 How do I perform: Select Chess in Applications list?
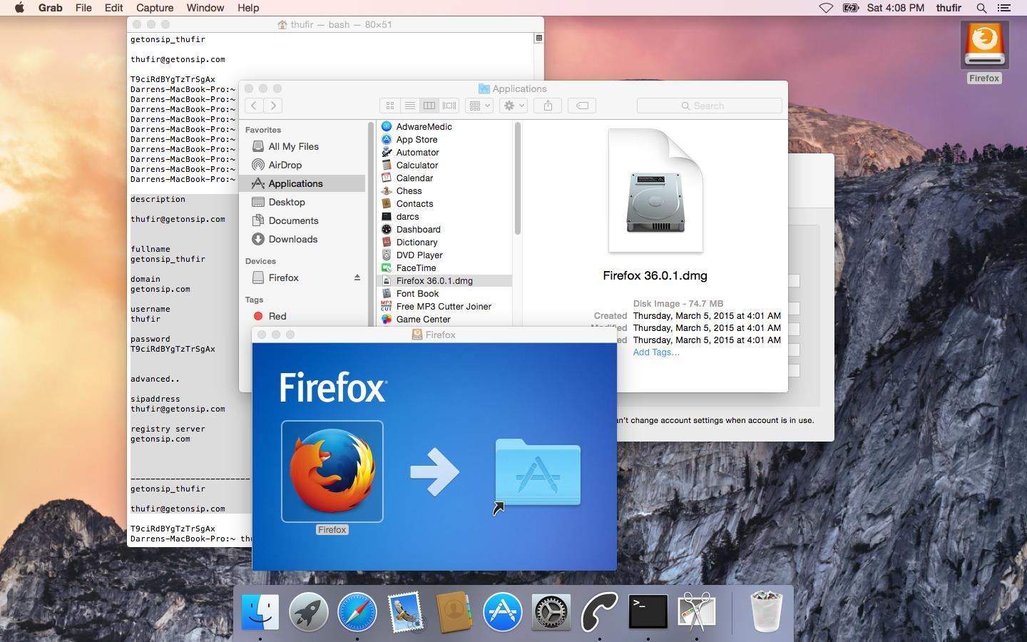pyautogui.click(x=409, y=190)
